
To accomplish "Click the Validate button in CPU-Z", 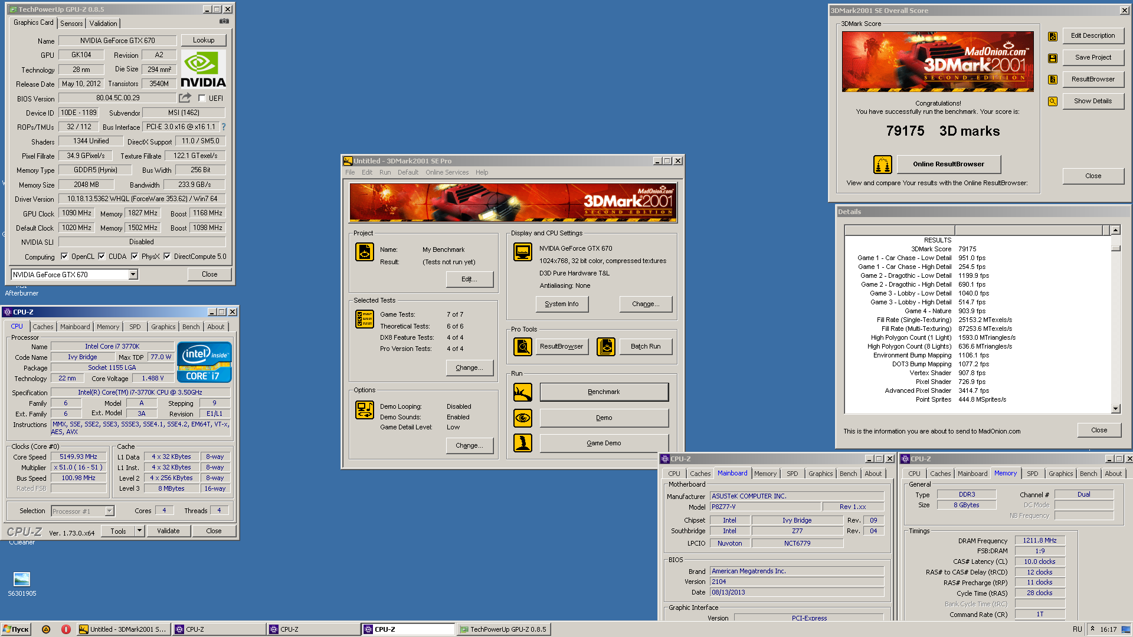I will 168,531.
